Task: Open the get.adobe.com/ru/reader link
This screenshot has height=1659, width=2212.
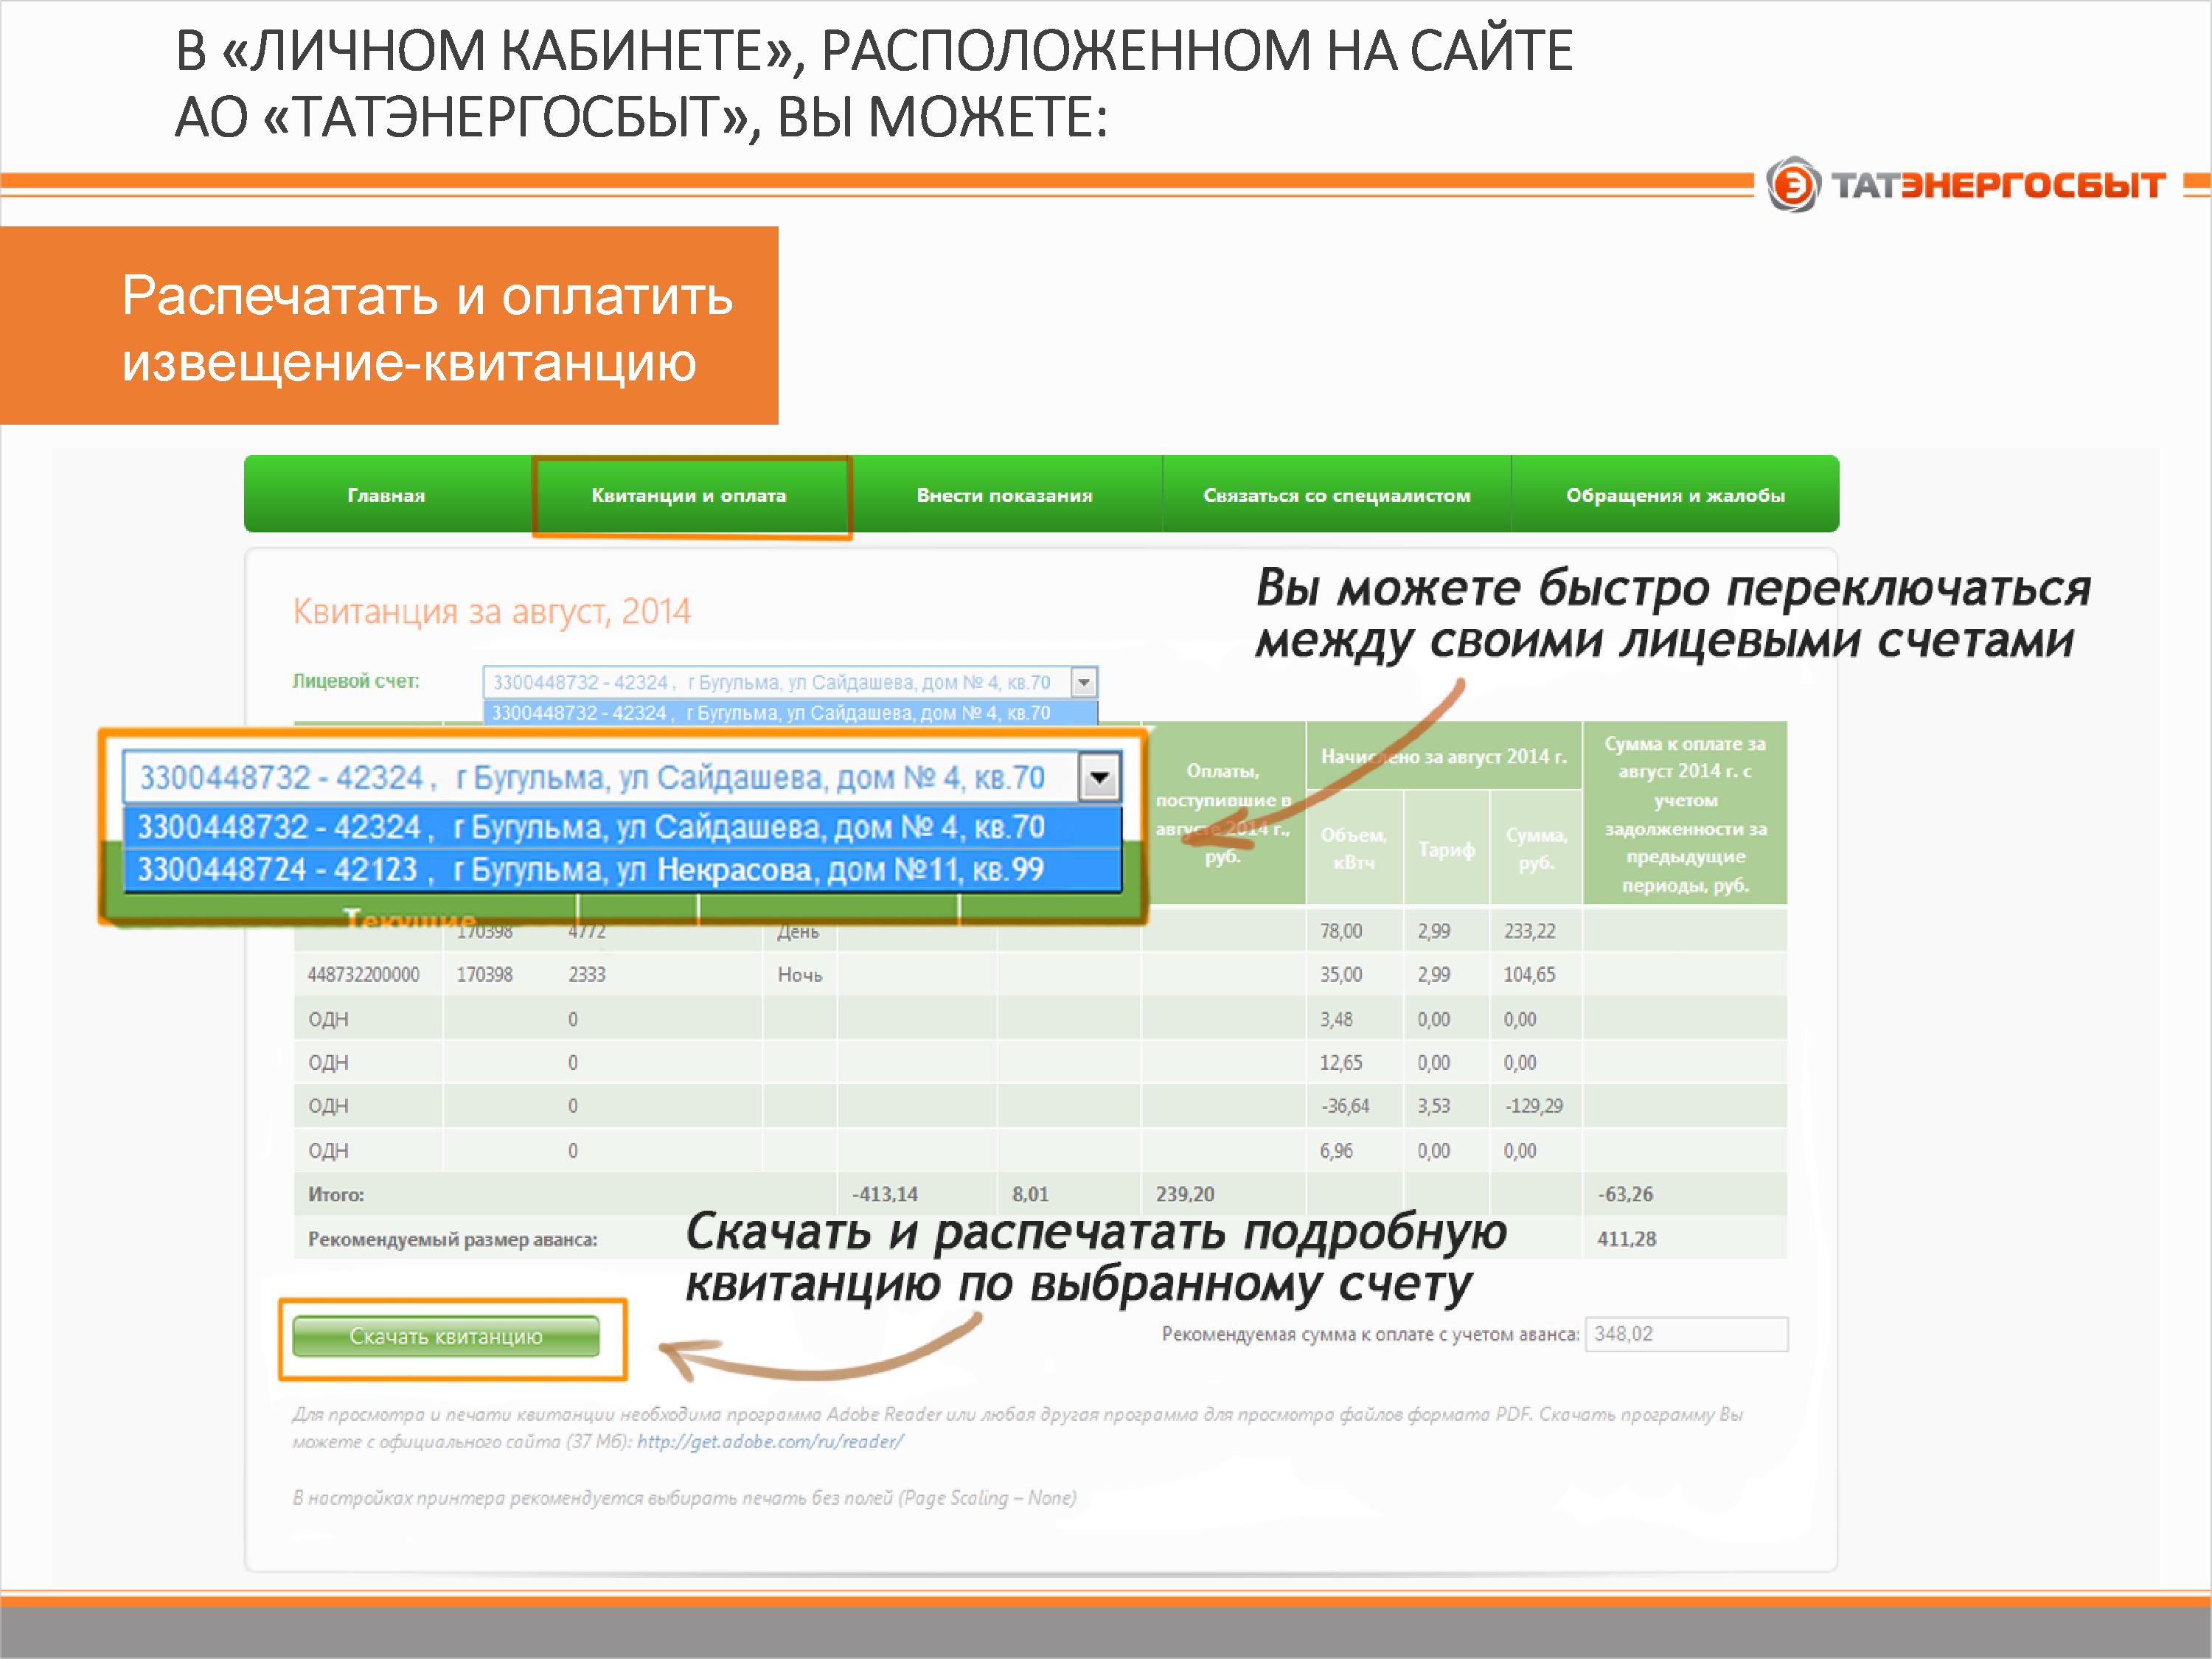Action: (x=770, y=1441)
